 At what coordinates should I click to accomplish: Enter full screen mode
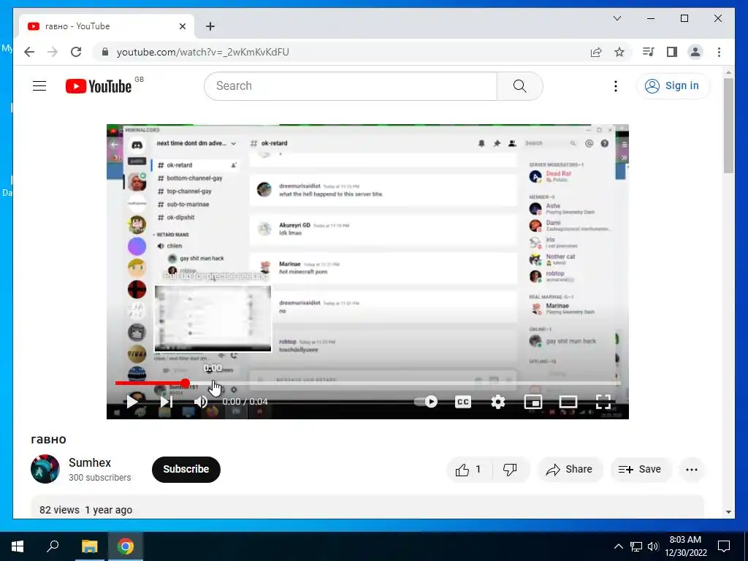point(603,402)
